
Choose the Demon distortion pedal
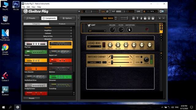point(36,53)
